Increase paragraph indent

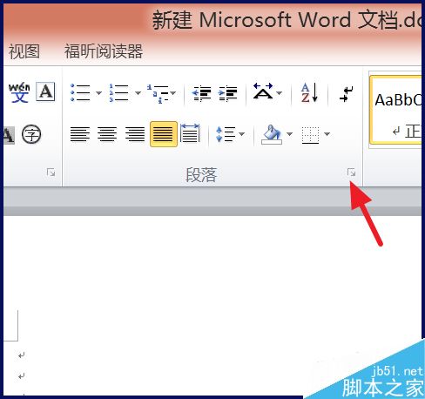tap(228, 93)
